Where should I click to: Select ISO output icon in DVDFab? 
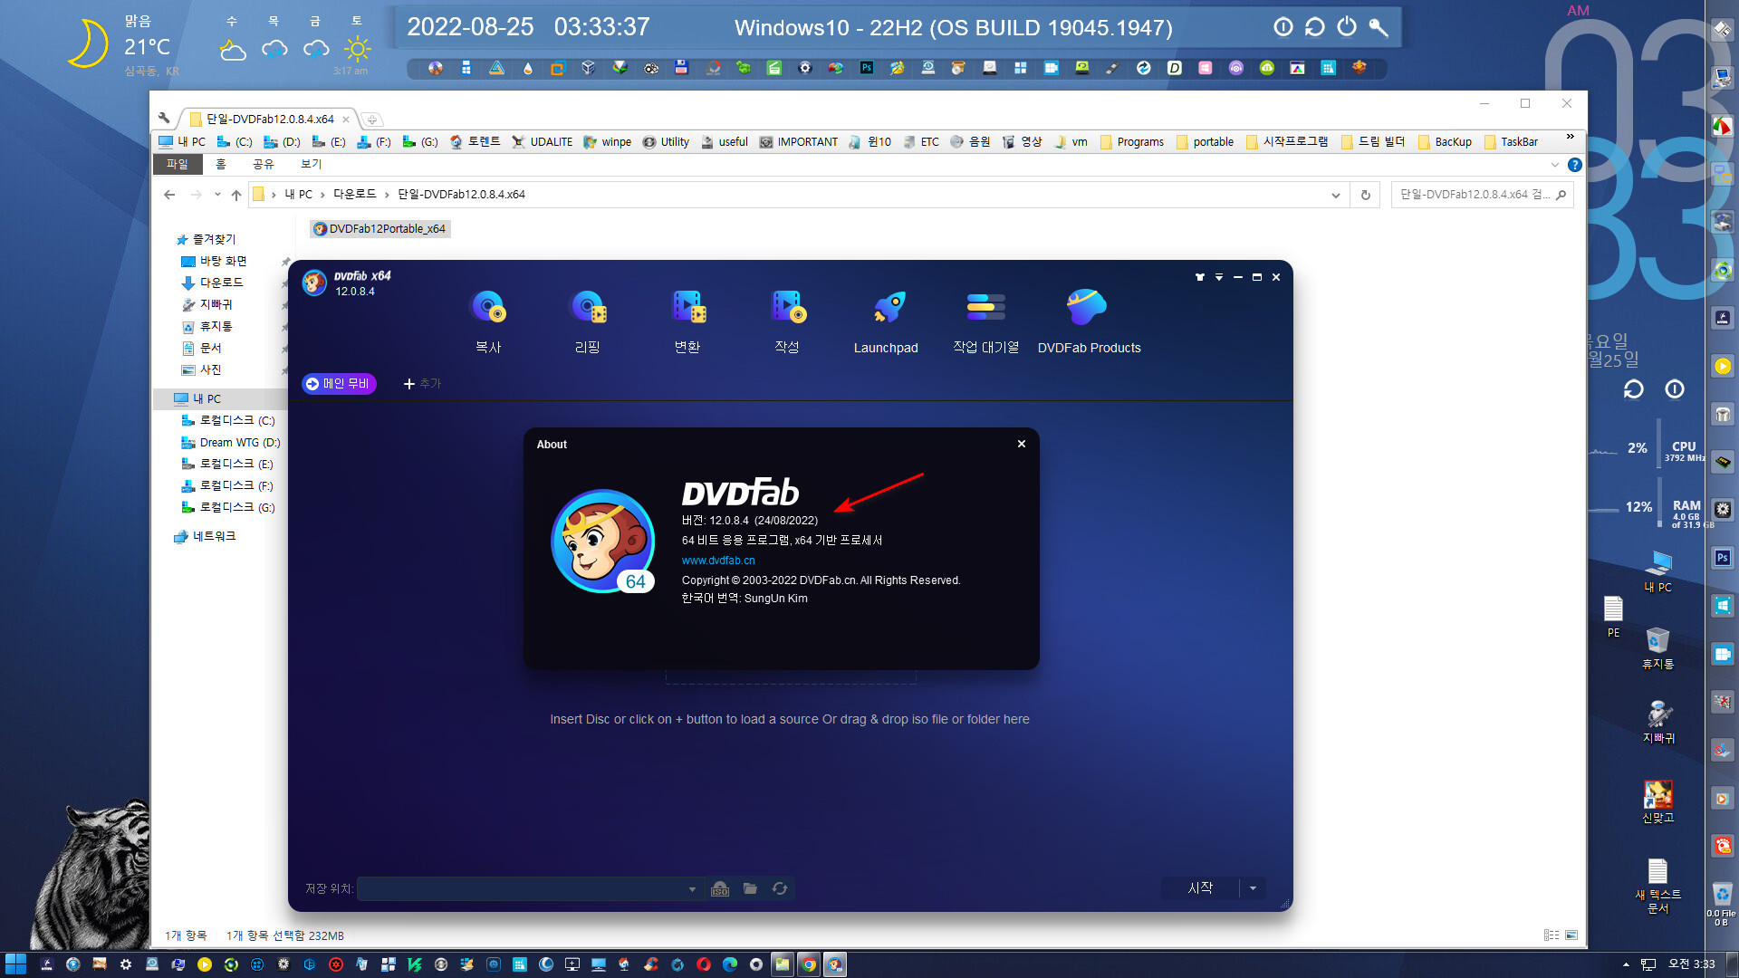coord(720,889)
